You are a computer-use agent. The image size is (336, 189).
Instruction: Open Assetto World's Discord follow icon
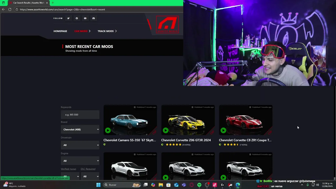click(x=93, y=18)
